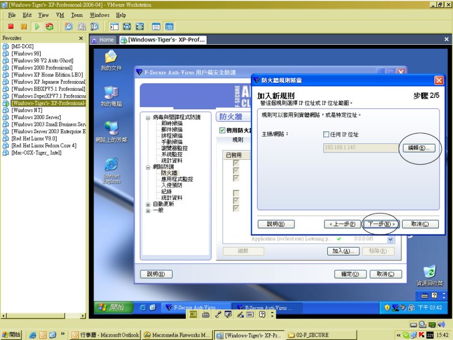
Task: Open the View menu
Action: 44,15
